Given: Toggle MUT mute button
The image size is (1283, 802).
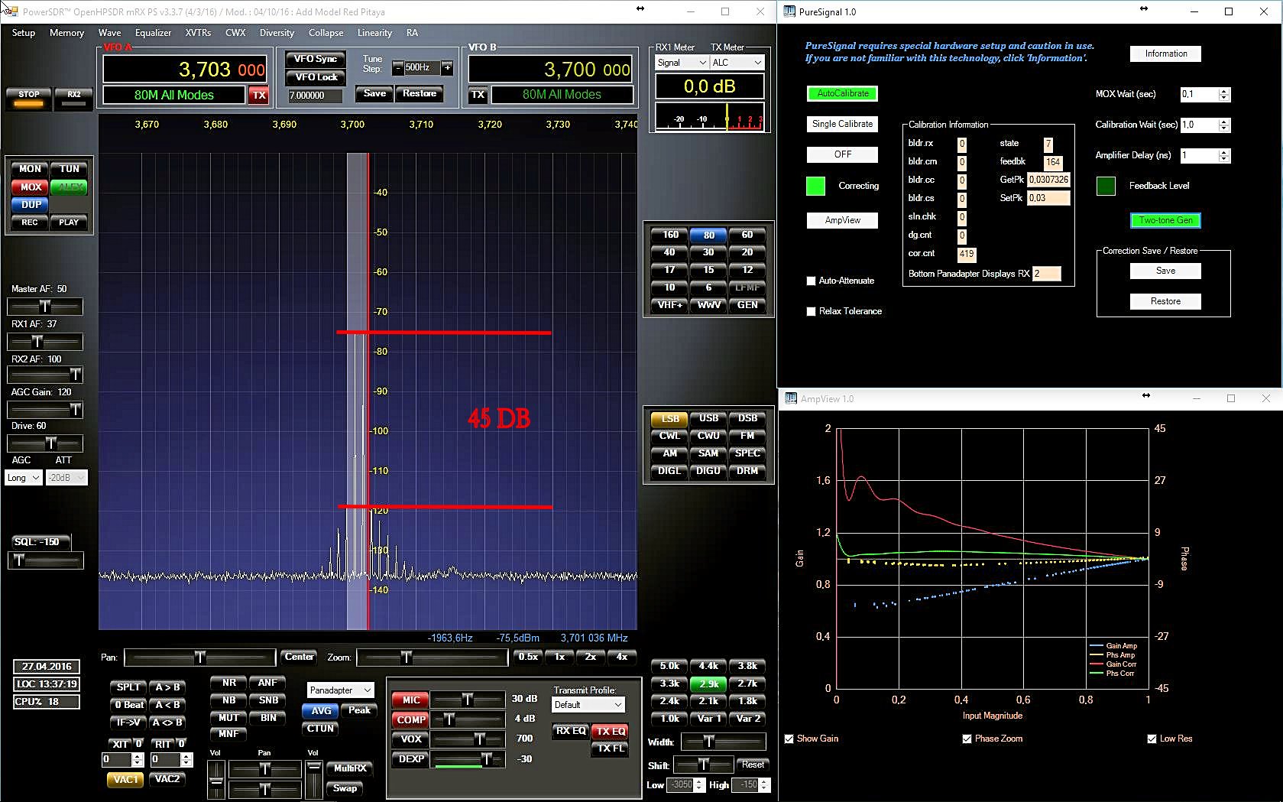Looking at the screenshot, I should pos(228,718).
